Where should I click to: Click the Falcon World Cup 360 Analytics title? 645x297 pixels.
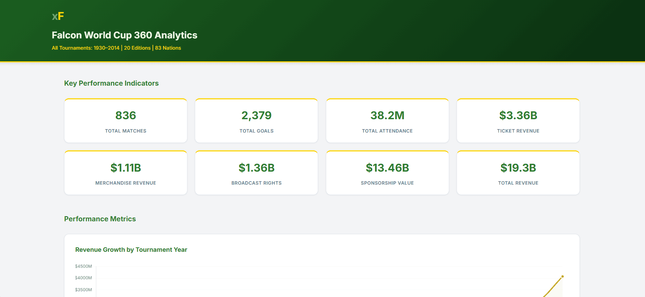pyautogui.click(x=125, y=35)
